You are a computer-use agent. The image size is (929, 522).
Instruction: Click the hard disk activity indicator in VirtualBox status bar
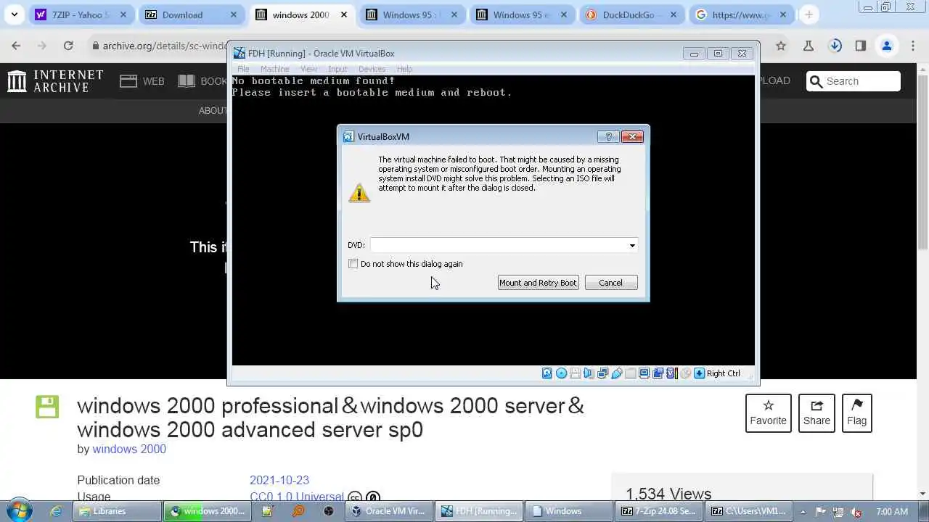pos(547,373)
